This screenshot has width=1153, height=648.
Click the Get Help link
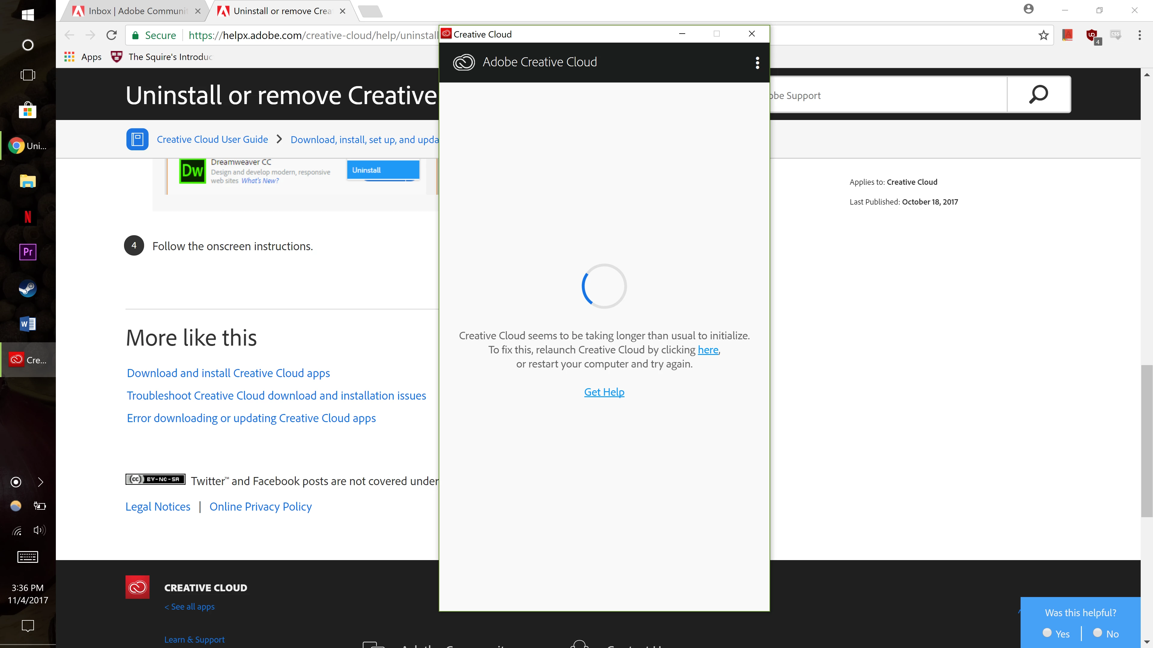[604, 392]
